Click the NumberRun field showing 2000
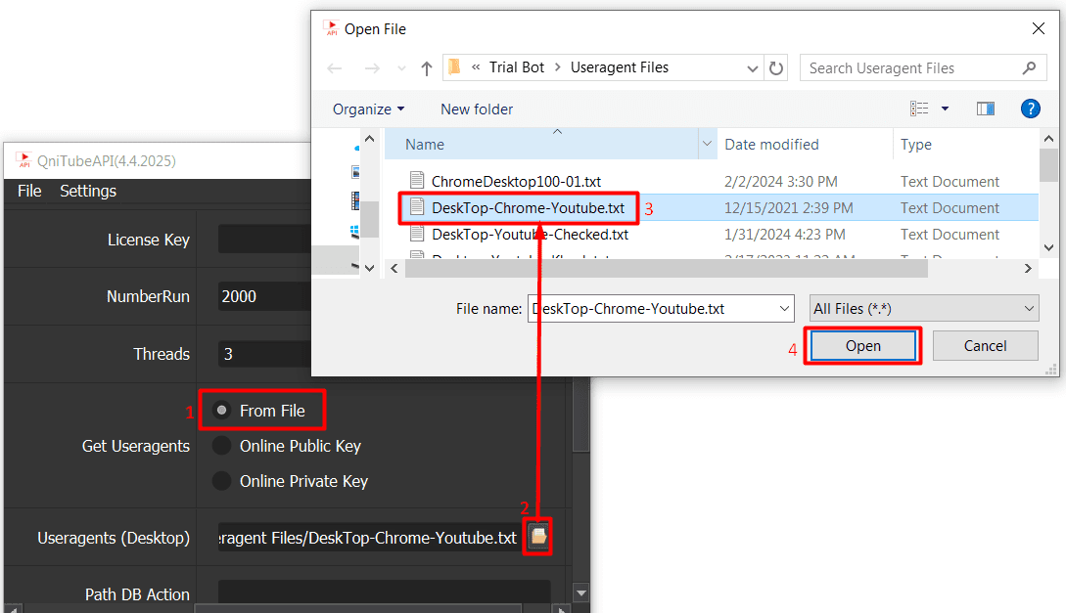 click(x=263, y=296)
